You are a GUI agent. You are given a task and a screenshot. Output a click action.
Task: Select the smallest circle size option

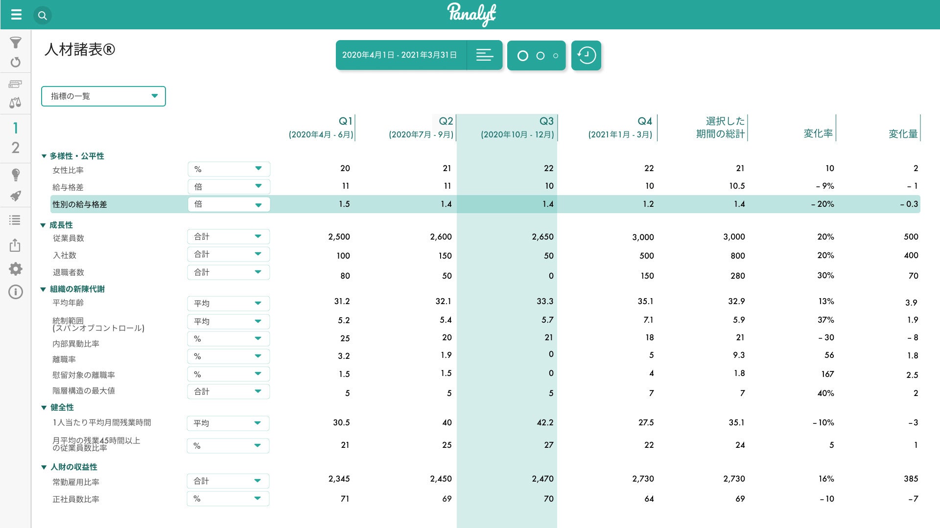(556, 56)
